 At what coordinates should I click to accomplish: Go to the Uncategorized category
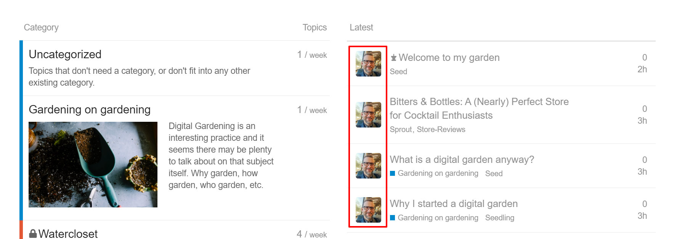click(x=65, y=54)
